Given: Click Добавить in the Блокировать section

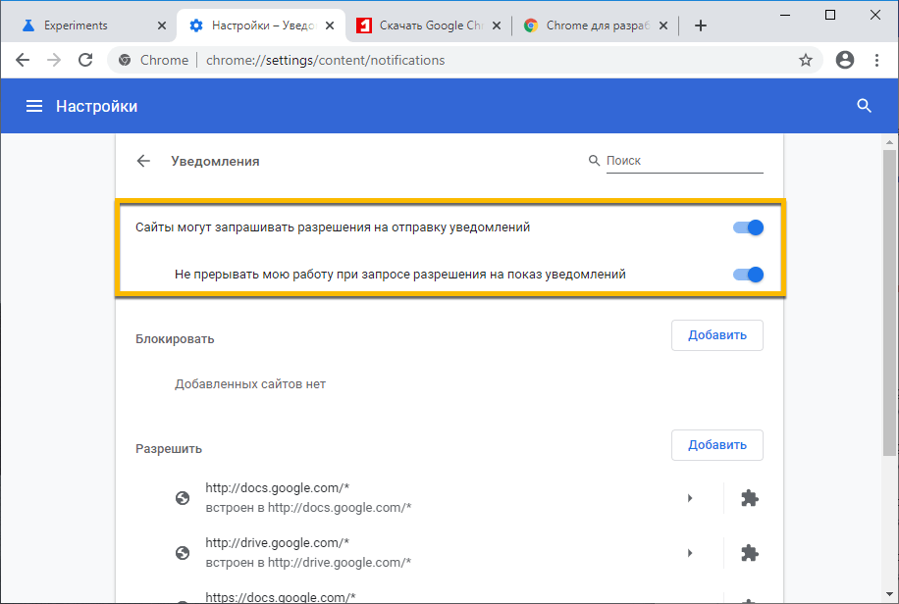Looking at the screenshot, I should tap(716, 335).
